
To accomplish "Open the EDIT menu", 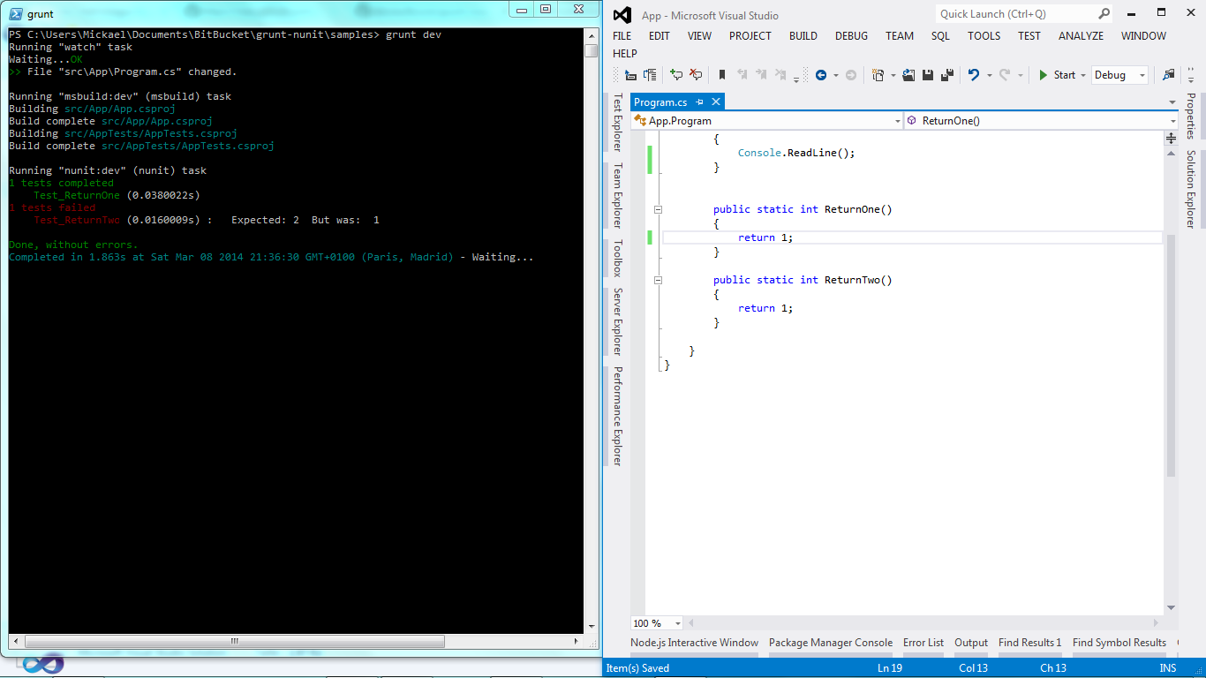I will click(x=660, y=36).
